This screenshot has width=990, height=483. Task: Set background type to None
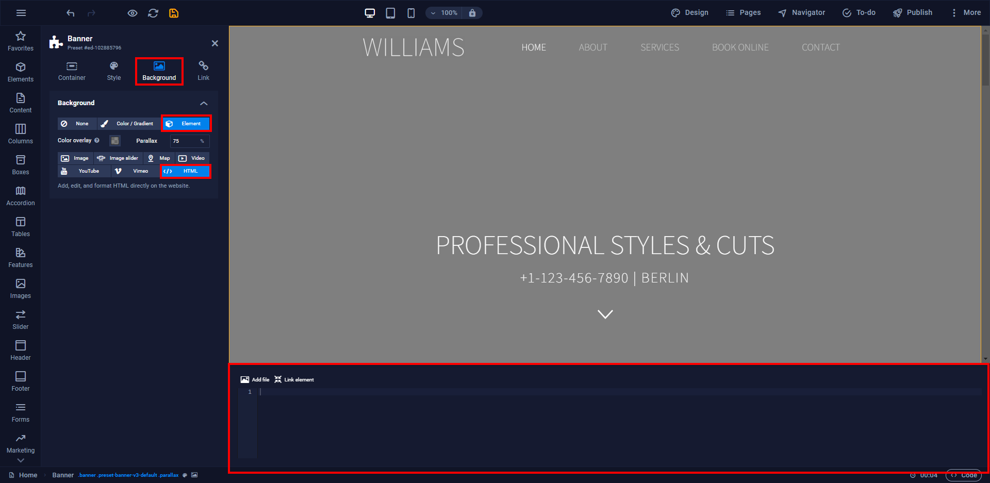tap(77, 124)
